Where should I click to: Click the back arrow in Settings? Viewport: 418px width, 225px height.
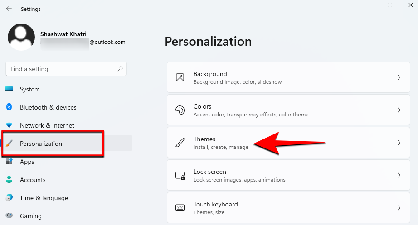[x=9, y=9]
